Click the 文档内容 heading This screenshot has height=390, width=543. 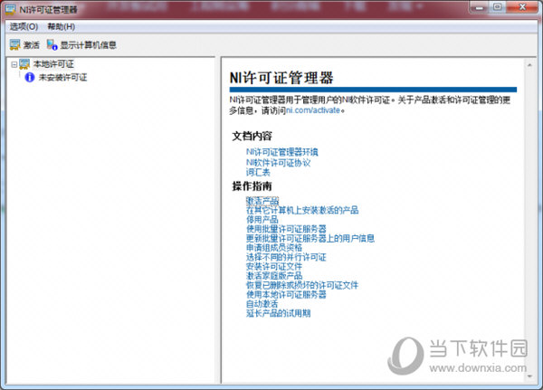pyautogui.click(x=252, y=136)
